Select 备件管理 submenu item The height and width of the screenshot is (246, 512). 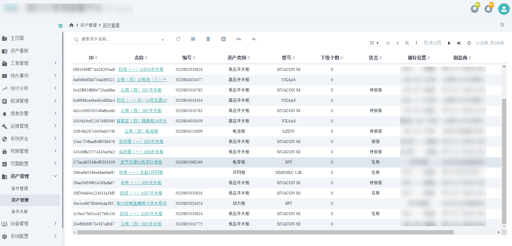20,188
